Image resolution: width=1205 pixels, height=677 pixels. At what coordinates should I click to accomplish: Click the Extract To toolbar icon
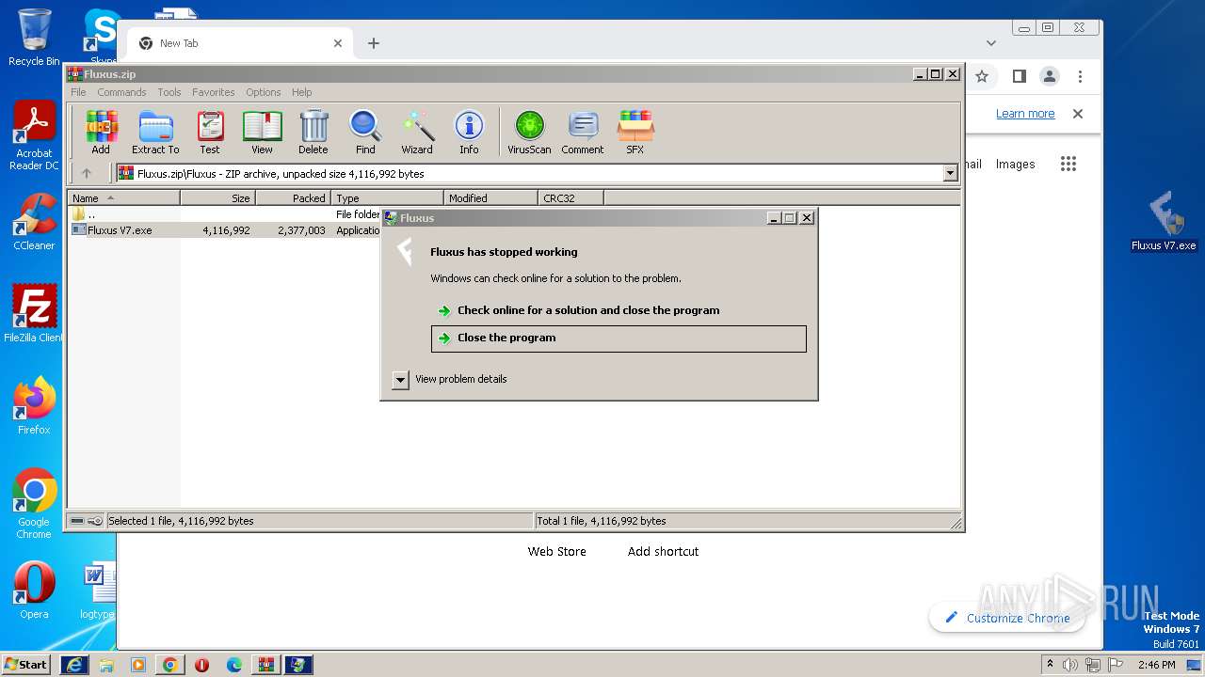[155, 133]
